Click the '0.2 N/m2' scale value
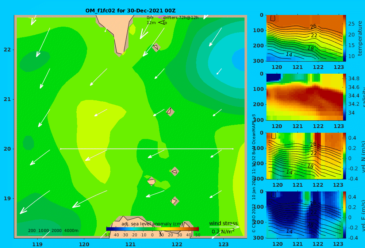Image resolution: width=365 pixels, height=248 pixels. pos(223,232)
